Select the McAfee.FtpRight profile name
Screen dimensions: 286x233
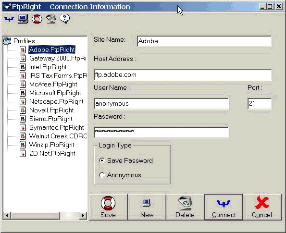point(53,84)
